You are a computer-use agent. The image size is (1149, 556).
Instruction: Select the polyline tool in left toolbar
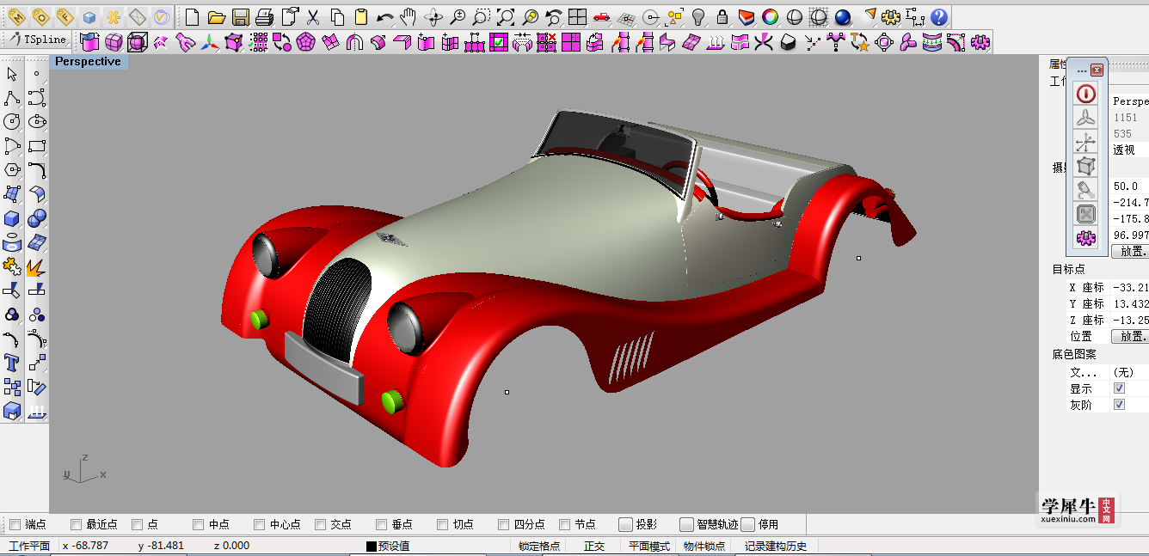12,98
